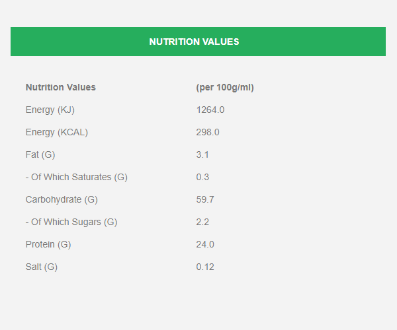Click the 3.1 fat value
This screenshot has width=397, height=330.
202,155
